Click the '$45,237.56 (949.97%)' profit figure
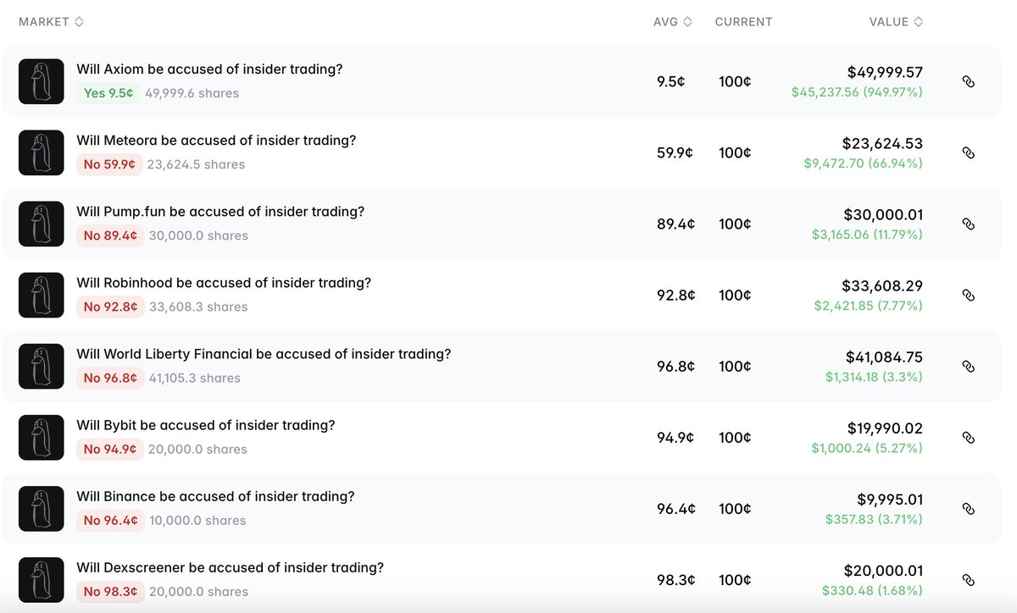 [x=857, y=91]
